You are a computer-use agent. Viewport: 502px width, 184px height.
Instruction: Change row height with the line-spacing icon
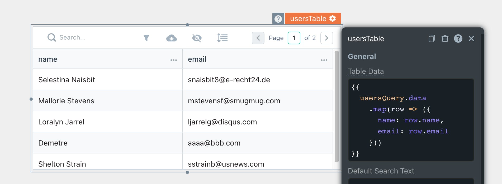pos(222,38)
